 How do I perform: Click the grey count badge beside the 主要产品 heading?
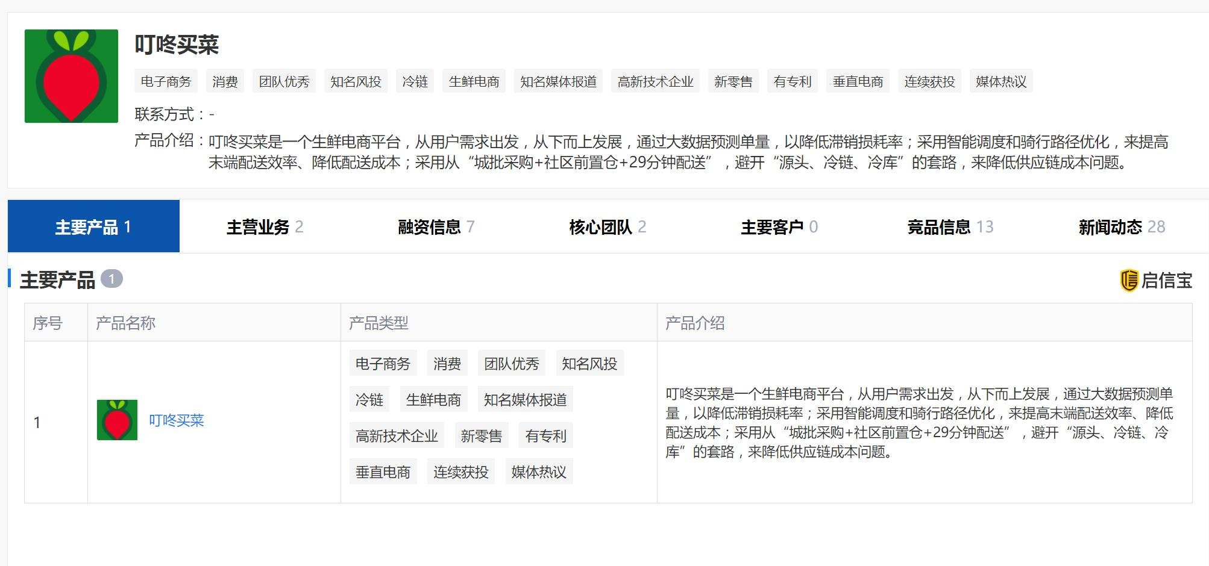[111, 279]
